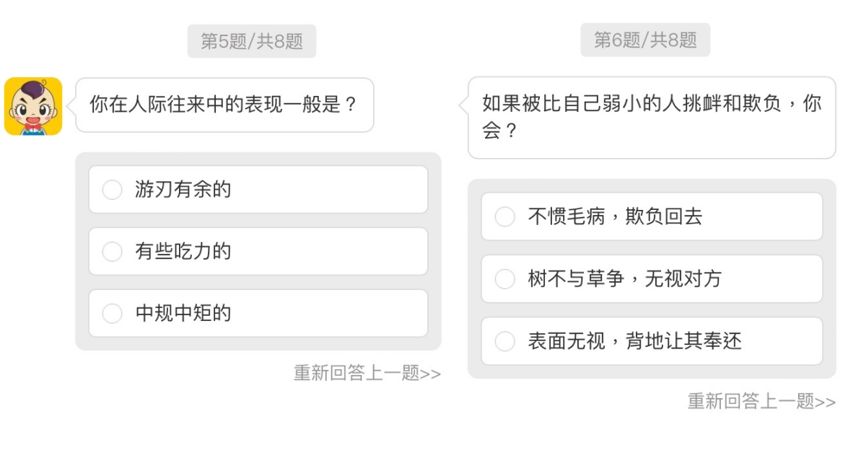Mark the radio circle beside 树不与草争，无视对方
866x453 pixels.
pos(505,279)
